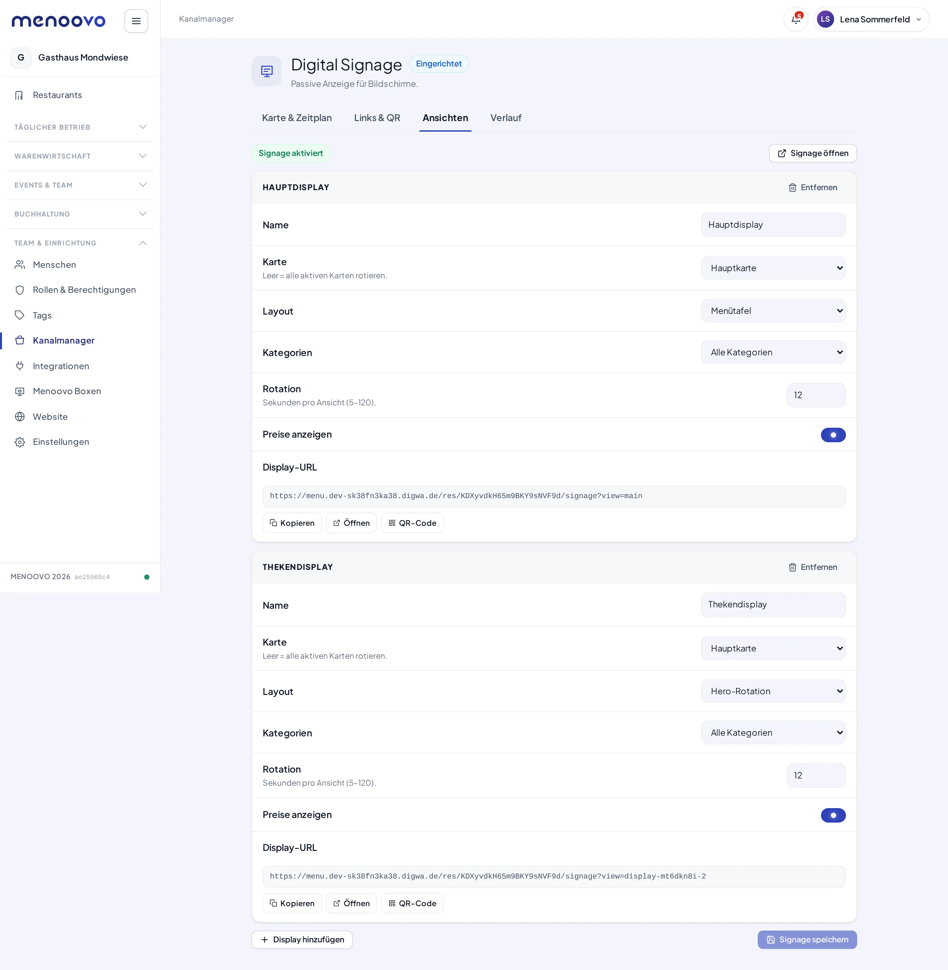This screenshot has width=948, height=970.
Task: Show the QR-Code for Hauptdisplay URL
Action: point(412,523)
